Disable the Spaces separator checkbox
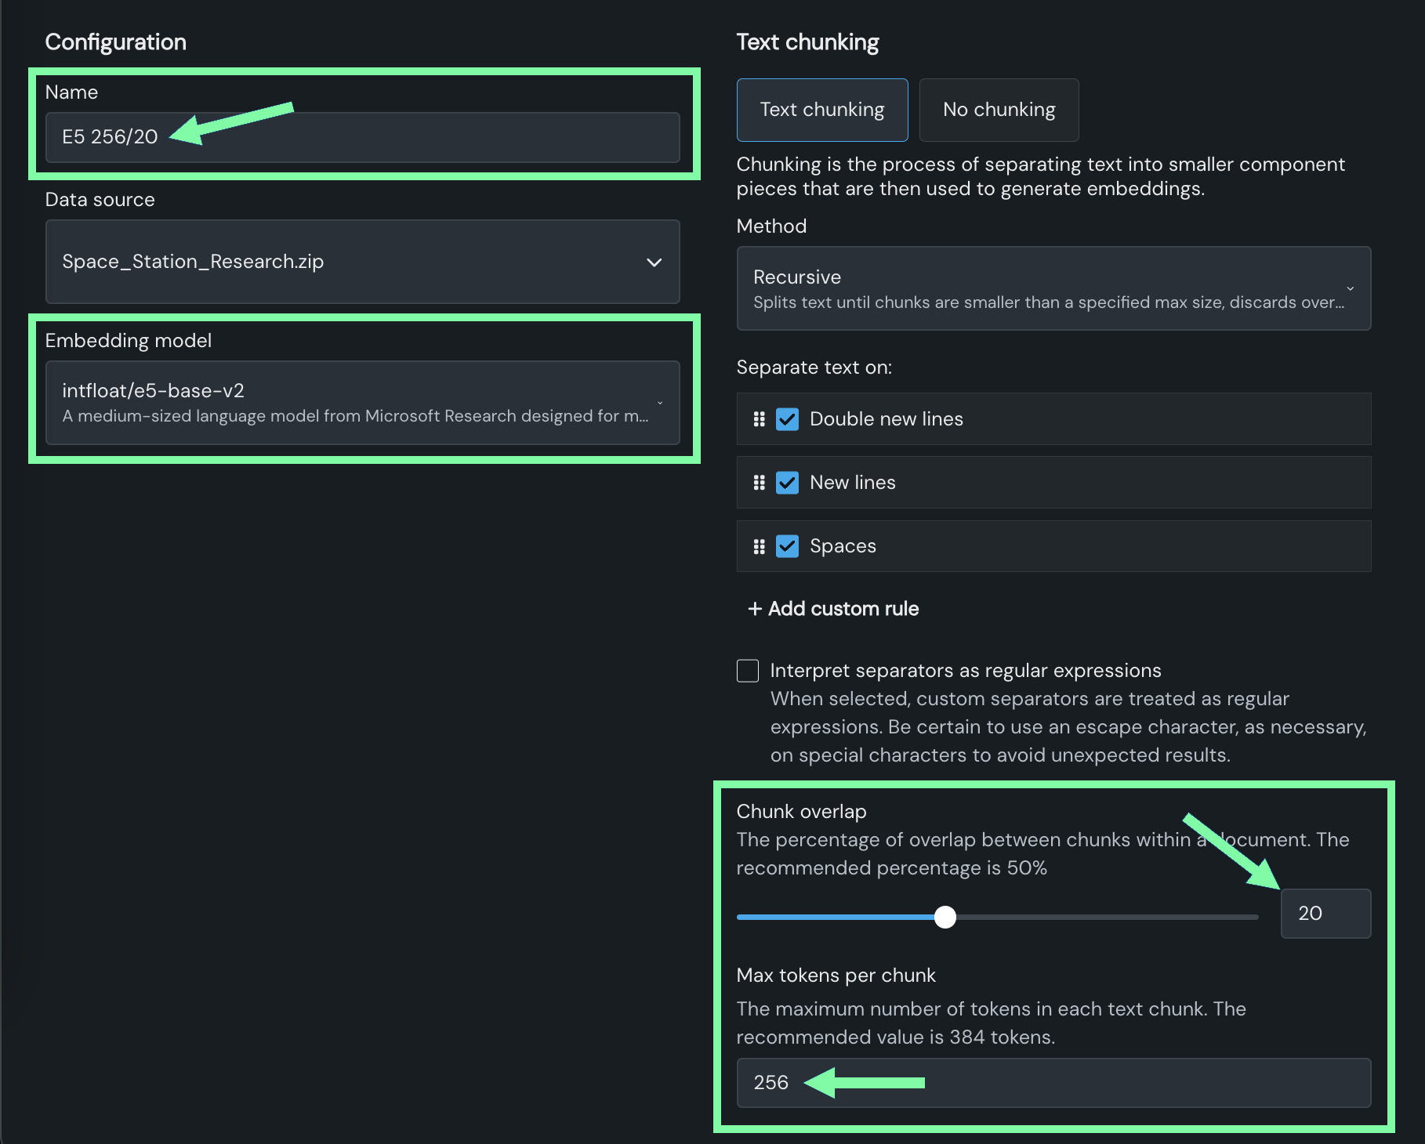 click(787, 546)
